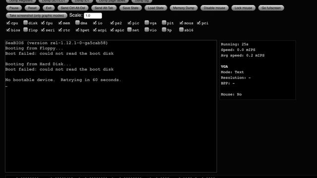Uncheck the apic log checkbox
The width and height of the screenshot is (317, 178).
click(x=112, y=30)
